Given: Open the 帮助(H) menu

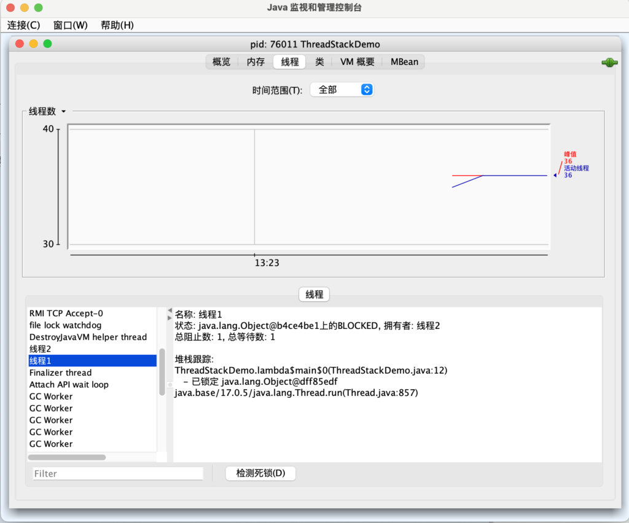Looking at the screenshot, I should click(117, 25).
